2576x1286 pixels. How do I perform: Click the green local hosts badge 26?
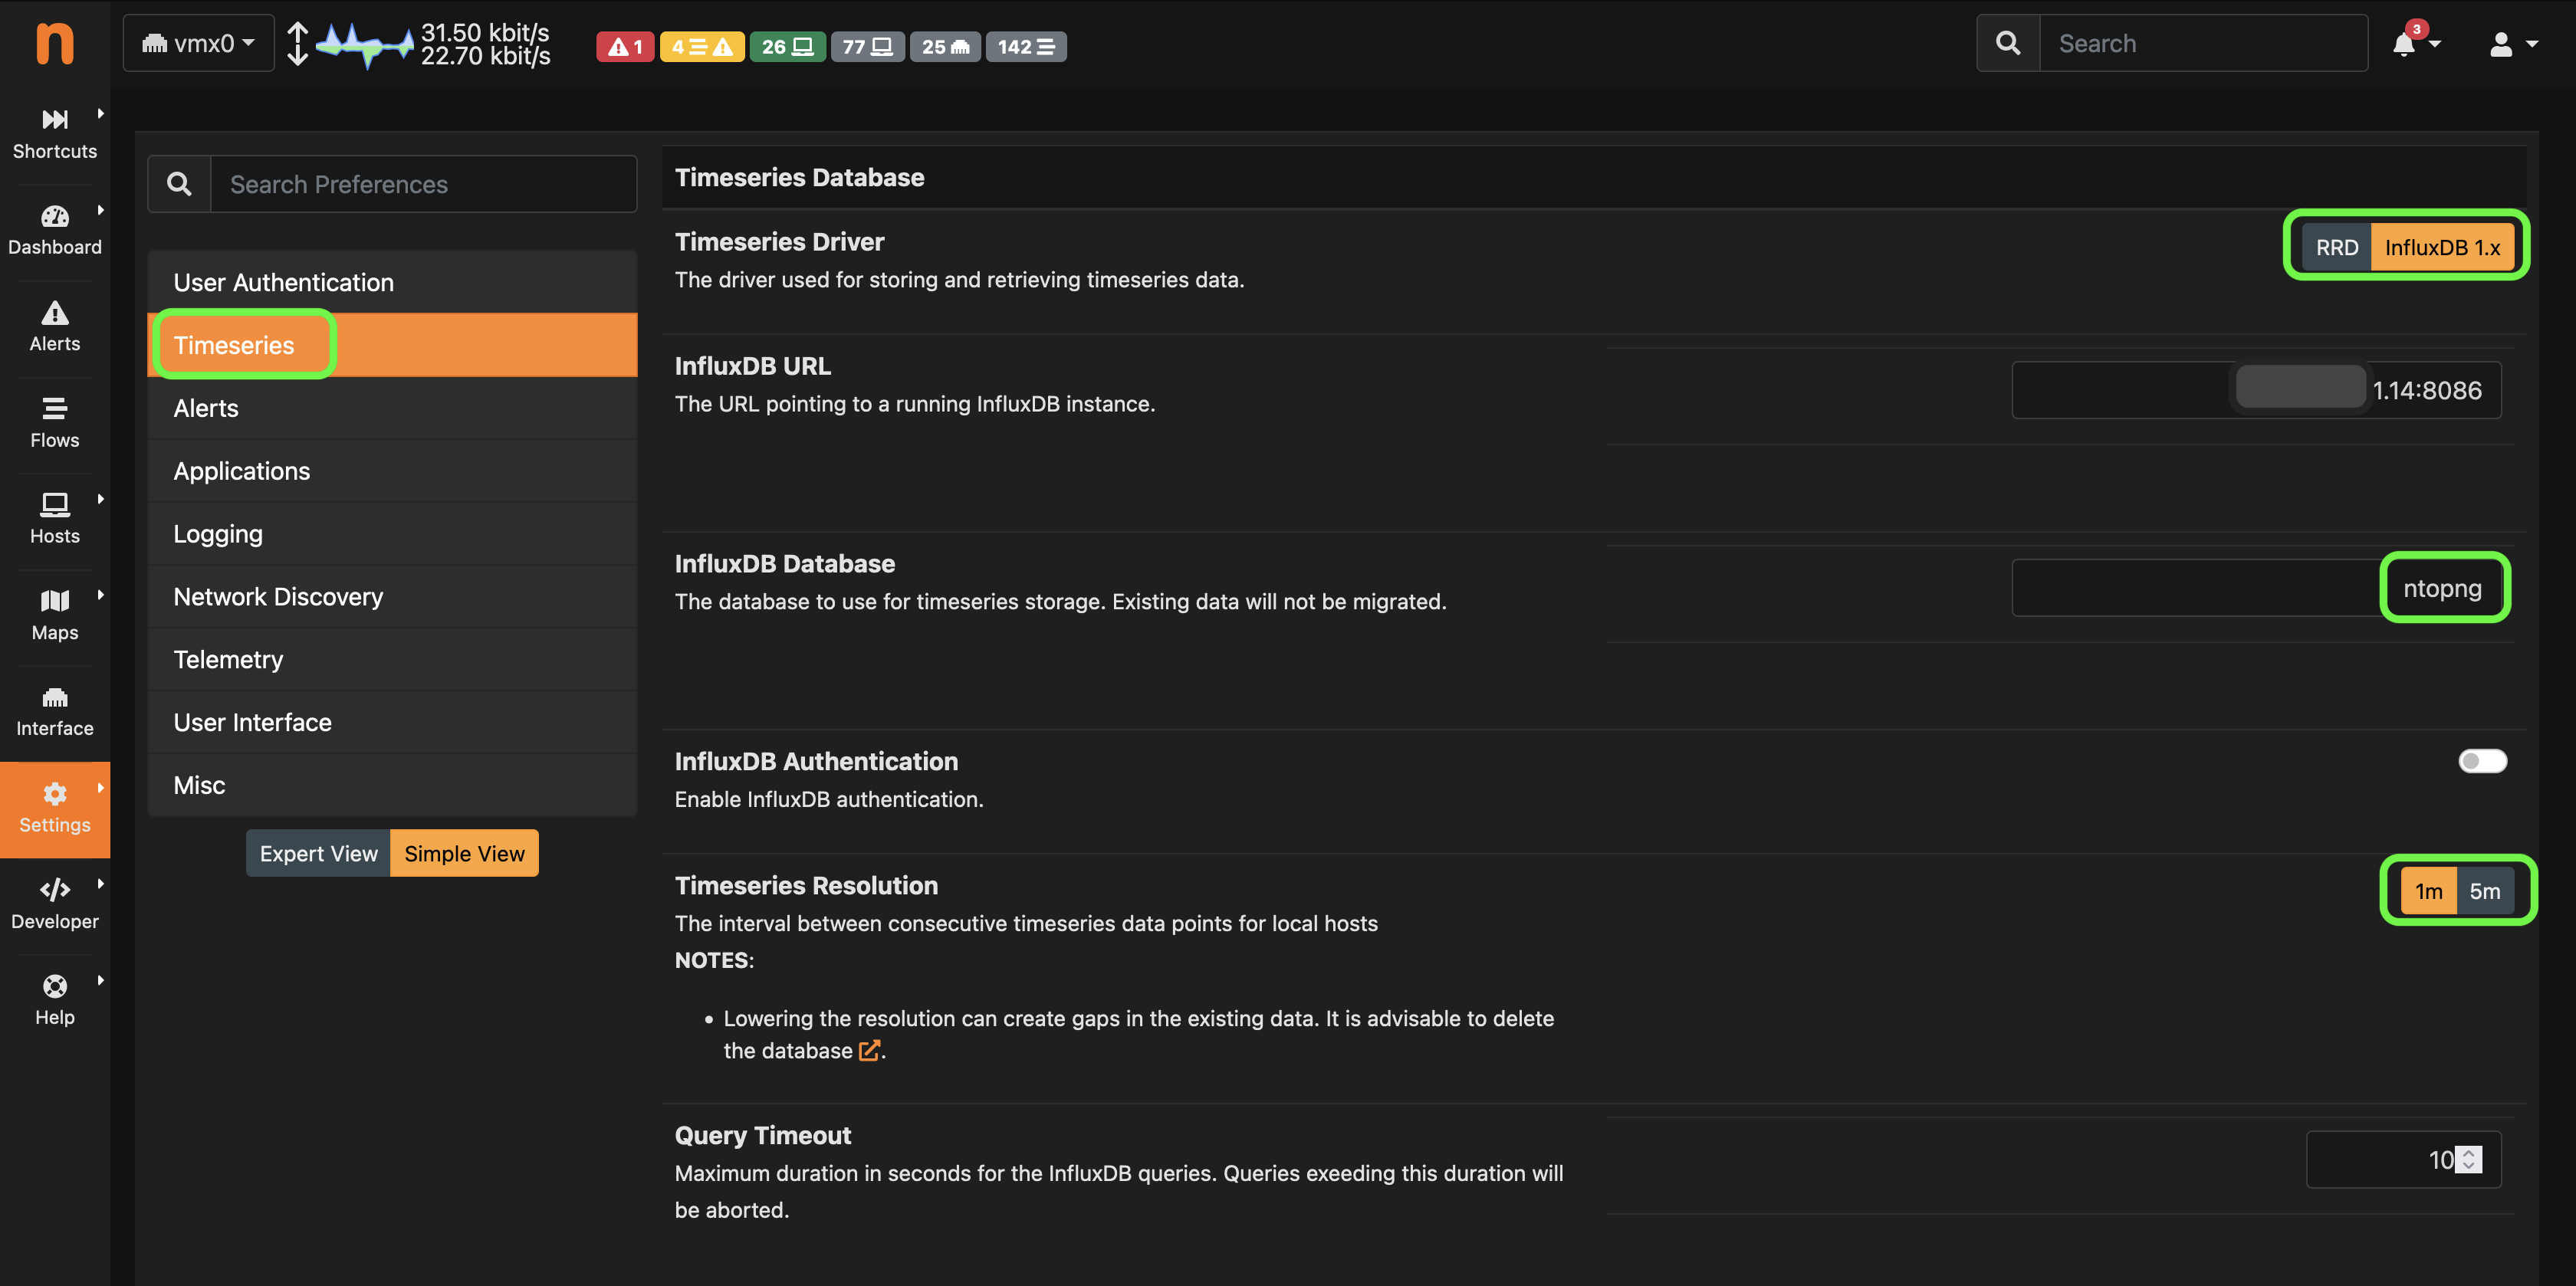(x=787, y=46)
